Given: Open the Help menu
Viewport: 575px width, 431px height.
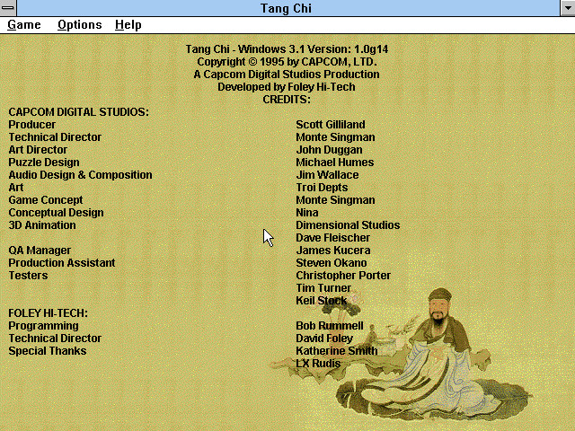Looking at the screenshot, I should 128,25.
